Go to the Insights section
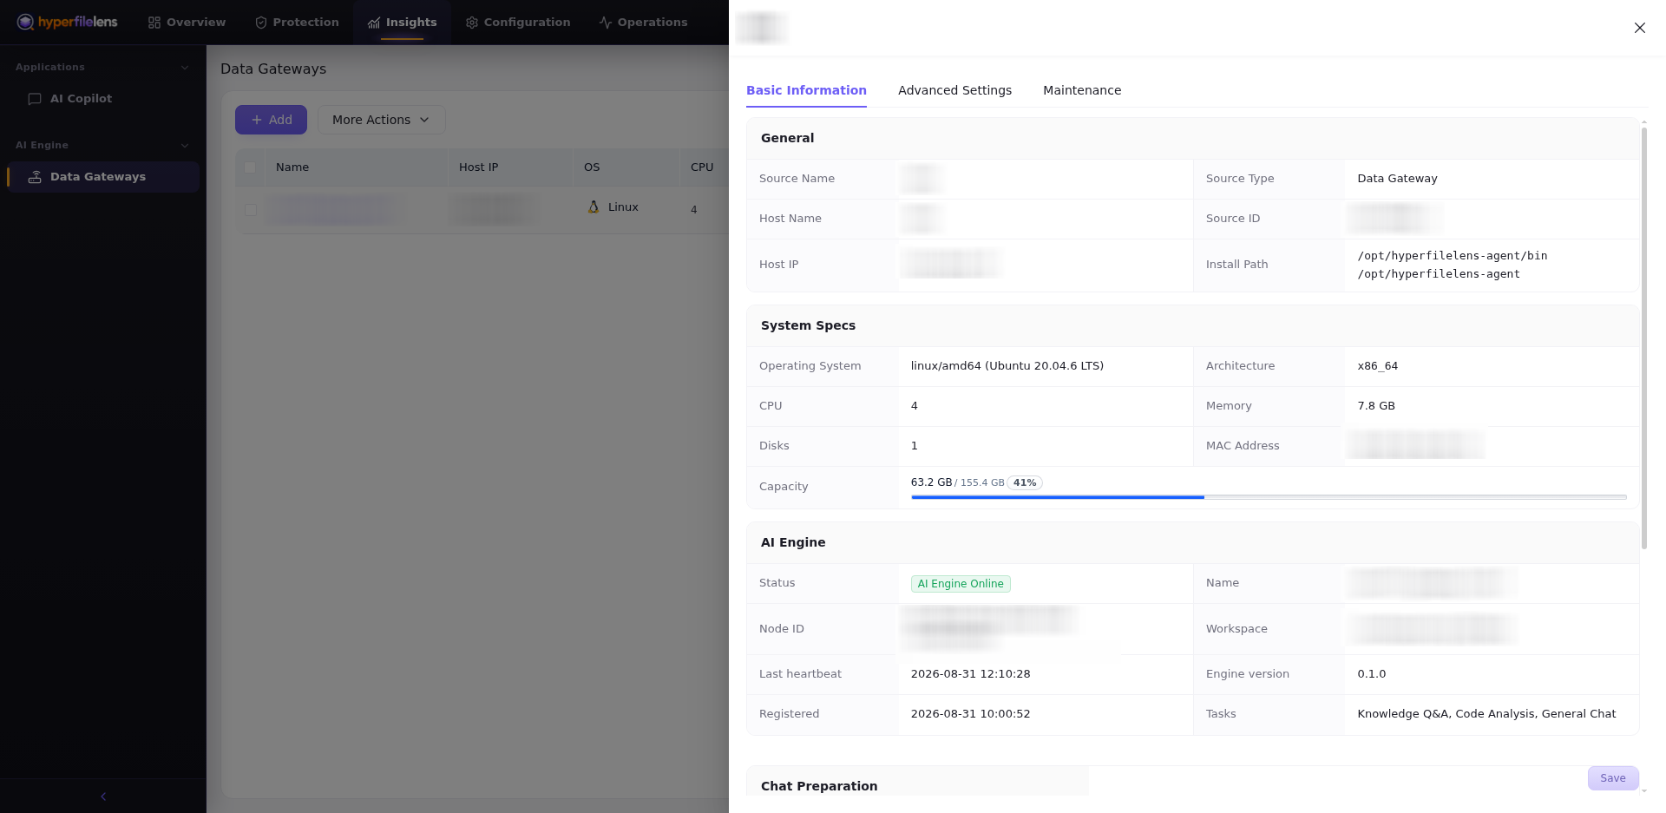 tap(402, 23)
